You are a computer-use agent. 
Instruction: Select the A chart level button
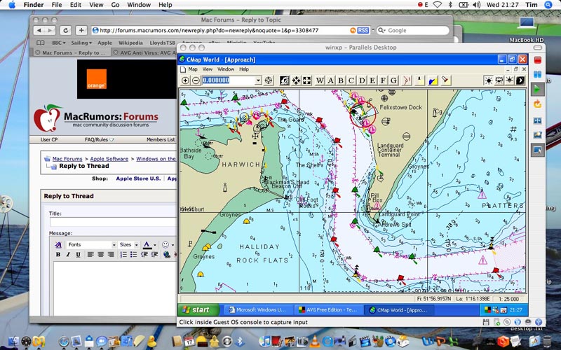pyautogui.click(x=330, y=80)
